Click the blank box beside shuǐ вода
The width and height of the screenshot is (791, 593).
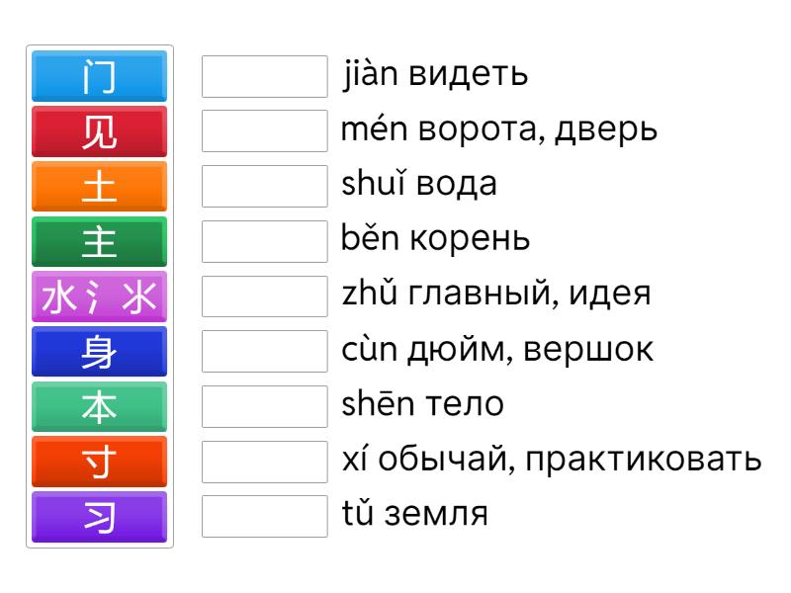(264, 187)
